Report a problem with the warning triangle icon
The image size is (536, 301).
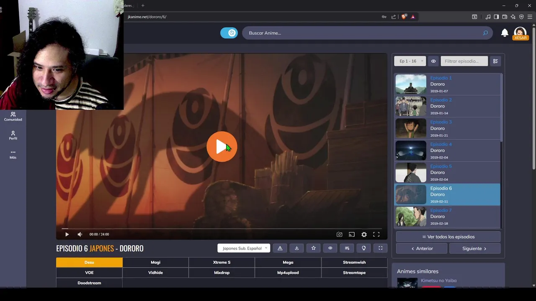[280, 248]
